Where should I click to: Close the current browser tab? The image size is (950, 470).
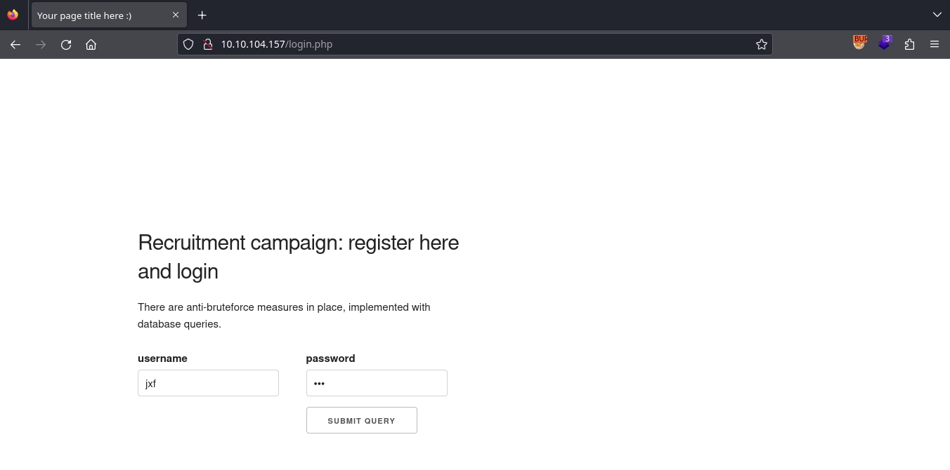[176, 15]
